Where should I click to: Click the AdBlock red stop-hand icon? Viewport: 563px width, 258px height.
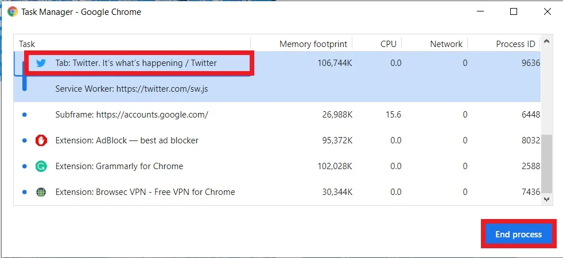point(41,140)
